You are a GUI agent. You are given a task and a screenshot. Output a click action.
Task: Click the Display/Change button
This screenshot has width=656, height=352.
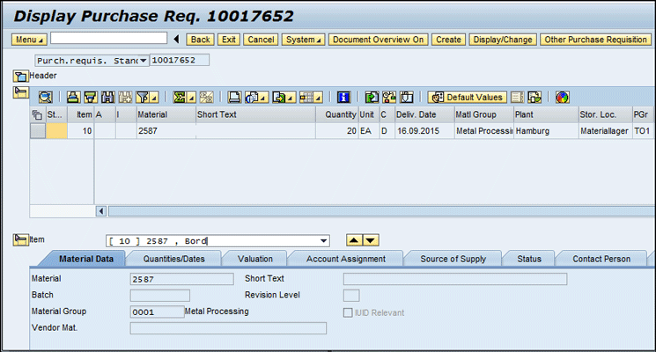502,40
